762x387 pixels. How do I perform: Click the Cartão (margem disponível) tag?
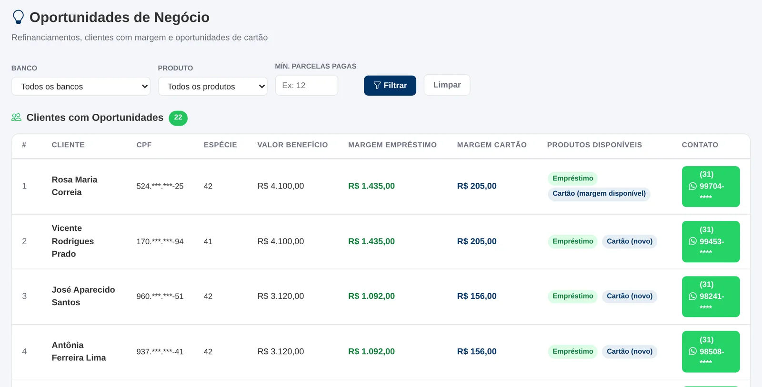599,194
